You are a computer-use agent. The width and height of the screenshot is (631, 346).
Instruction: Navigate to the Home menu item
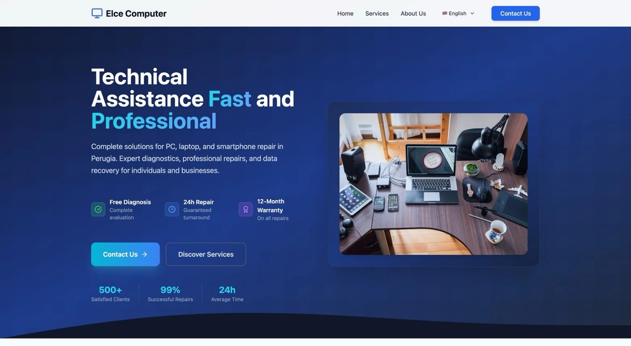pos(345,13)
